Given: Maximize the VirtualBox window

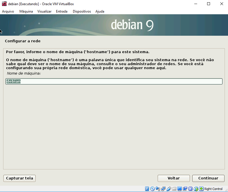Looking at the screenshot, I should (x=209, y=4).
